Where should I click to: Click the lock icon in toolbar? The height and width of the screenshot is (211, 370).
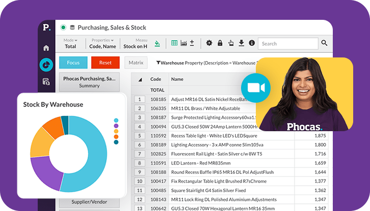220,43
